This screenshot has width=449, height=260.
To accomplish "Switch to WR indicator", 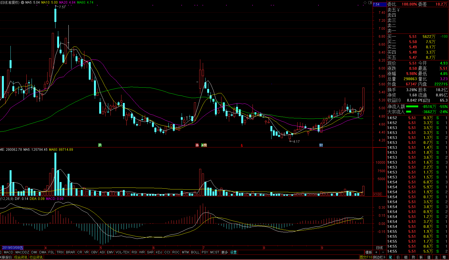I will (142, 252).
